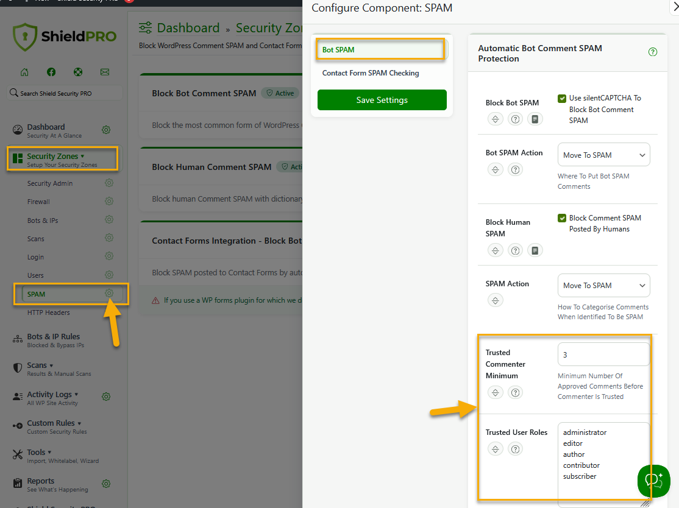Toggle Block Comment SPAM Posted By Humans
This screenshot has width=679, height=508.
pyautogui.click(x=562, y=218)
